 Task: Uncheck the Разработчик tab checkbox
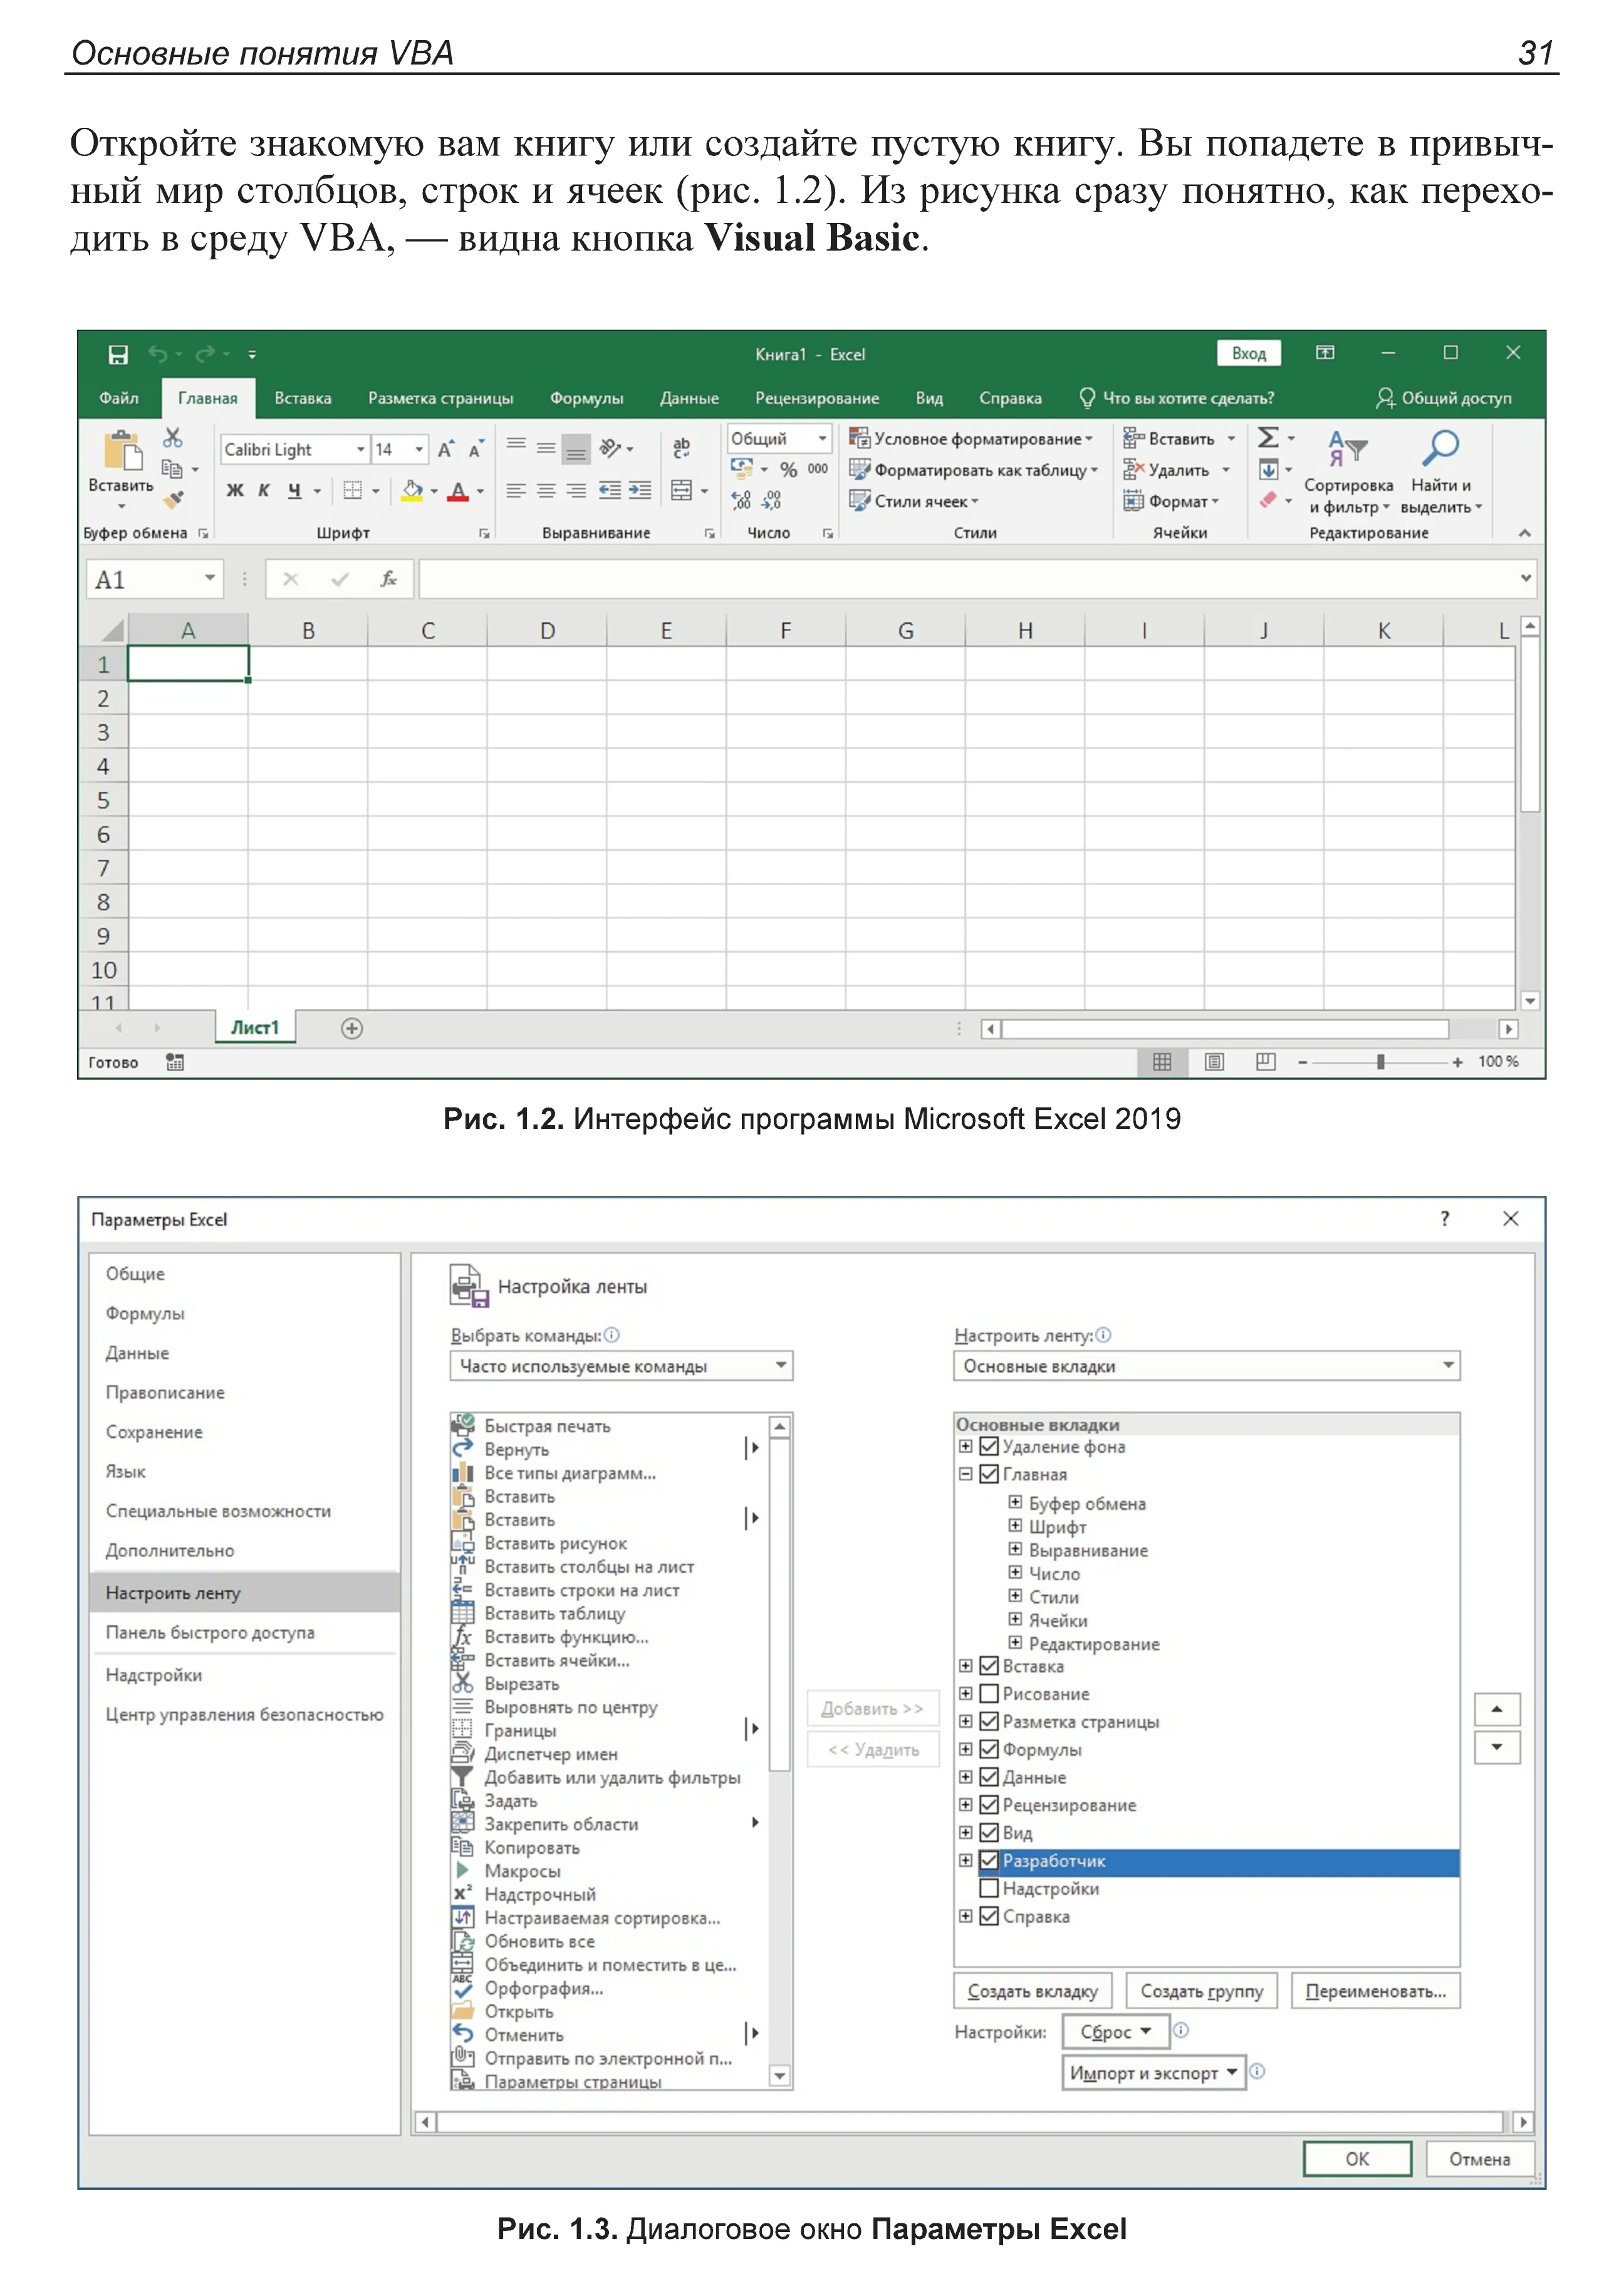coord(989,1860)
